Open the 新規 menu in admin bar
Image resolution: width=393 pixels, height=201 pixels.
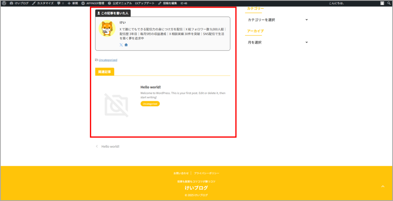pos(73,3)
